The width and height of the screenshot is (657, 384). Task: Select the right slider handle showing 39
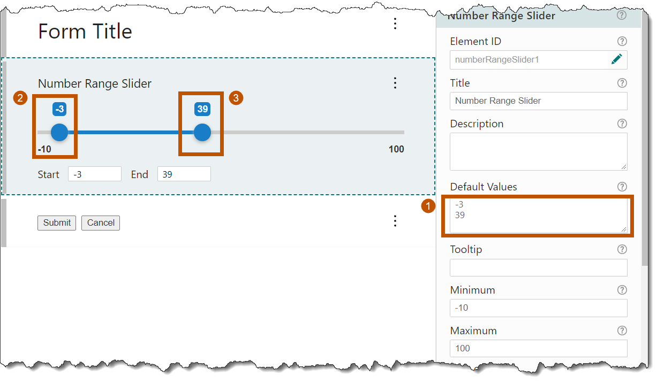click(202, 132)
